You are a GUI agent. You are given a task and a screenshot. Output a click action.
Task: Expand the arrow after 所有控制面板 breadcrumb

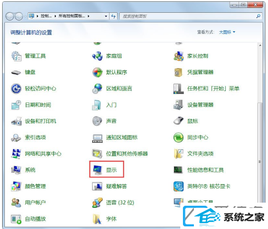(x=89, y=16)
